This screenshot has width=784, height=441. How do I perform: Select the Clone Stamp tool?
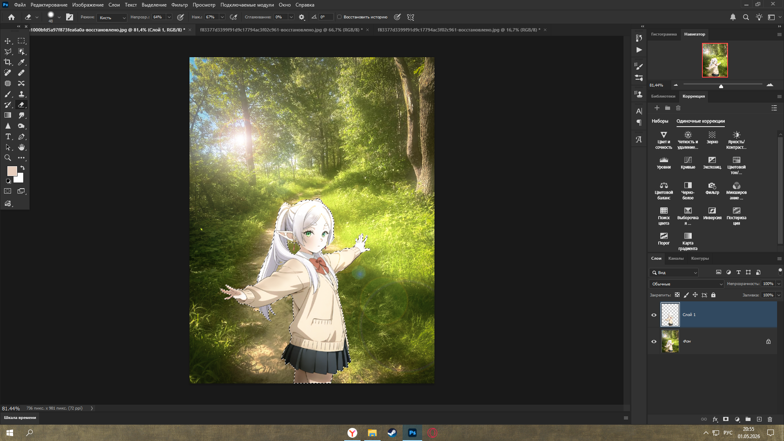(21, 94)
